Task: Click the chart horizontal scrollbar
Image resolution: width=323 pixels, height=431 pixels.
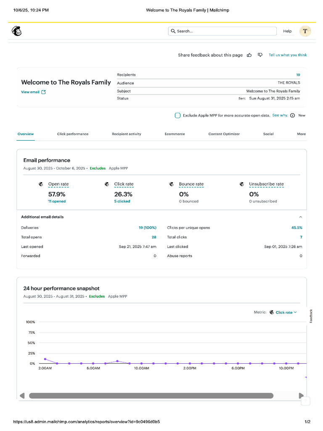Action: click(151, 396)
